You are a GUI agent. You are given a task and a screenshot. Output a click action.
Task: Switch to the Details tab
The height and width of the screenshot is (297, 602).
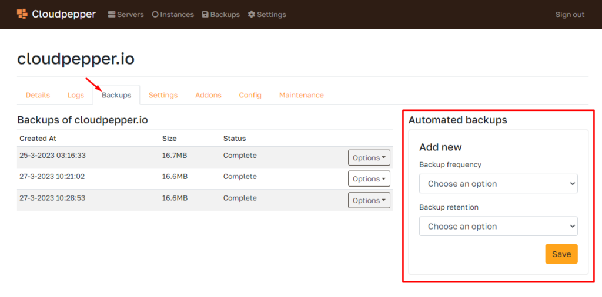click(38, 95)
